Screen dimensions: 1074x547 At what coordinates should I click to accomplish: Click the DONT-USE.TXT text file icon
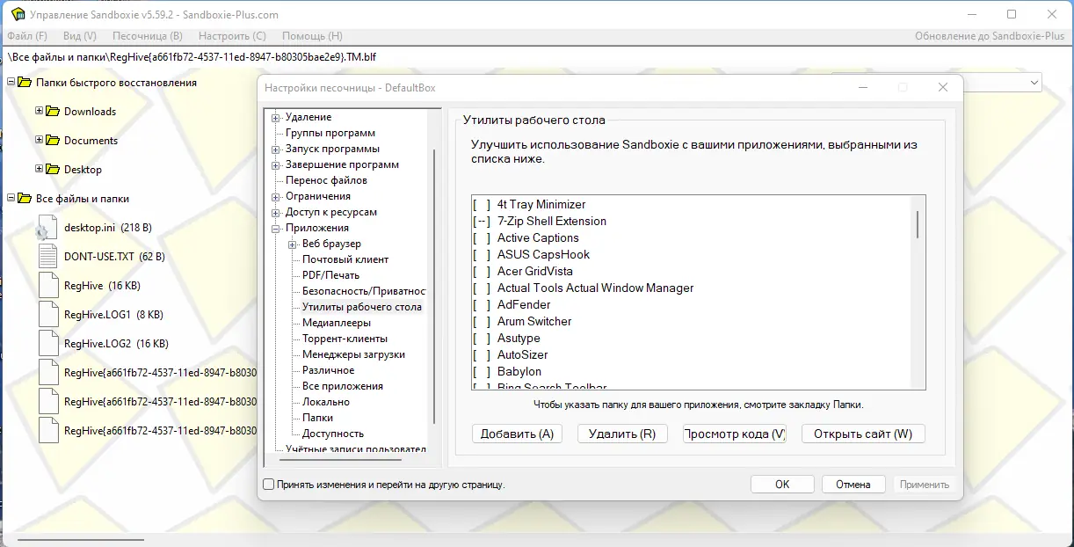pos(48,257)
